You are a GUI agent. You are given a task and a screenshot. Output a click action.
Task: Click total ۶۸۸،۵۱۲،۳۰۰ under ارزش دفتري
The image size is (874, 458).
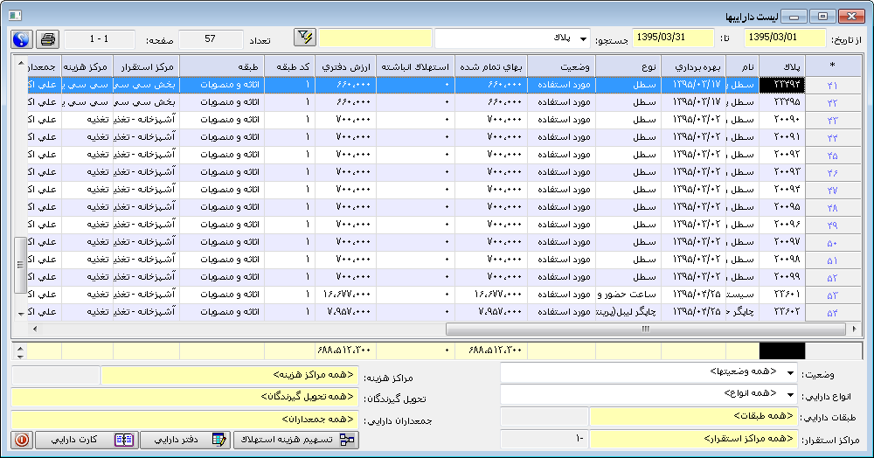[x=343, y=350]
